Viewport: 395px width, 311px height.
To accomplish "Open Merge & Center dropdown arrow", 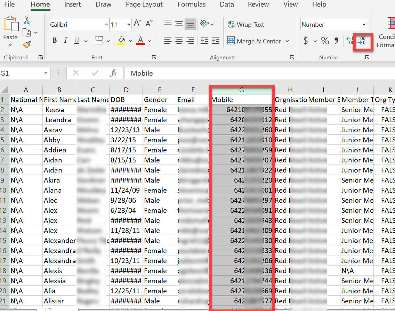I will [x=288, y=41].
